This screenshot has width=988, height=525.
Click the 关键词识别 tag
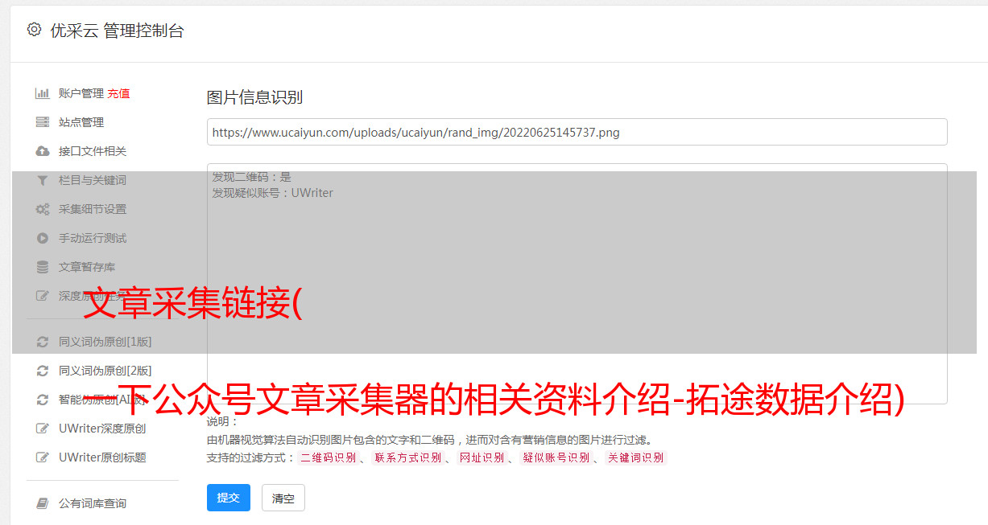coord(636,457)
